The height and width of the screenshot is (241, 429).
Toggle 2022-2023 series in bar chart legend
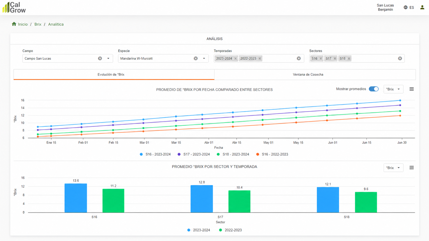tap(230, 230)
